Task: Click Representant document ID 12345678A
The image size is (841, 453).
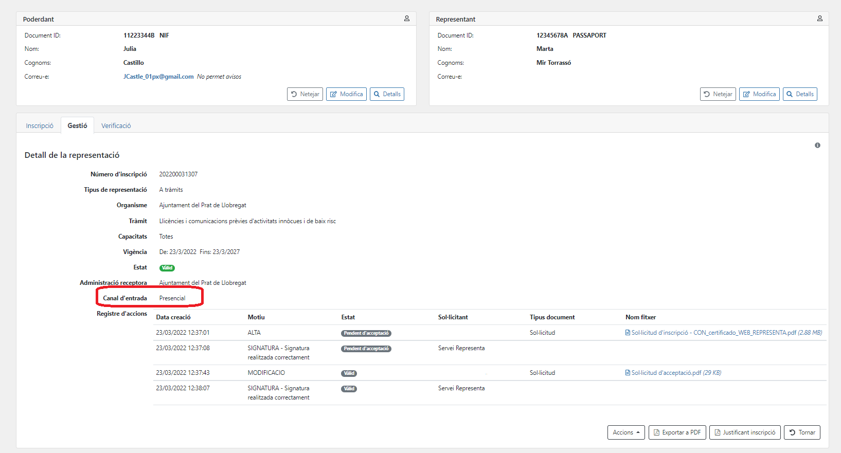Action: [x=552, y=35]
